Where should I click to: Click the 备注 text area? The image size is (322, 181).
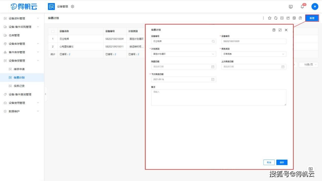pyautogui.click(x=219, y=97)
